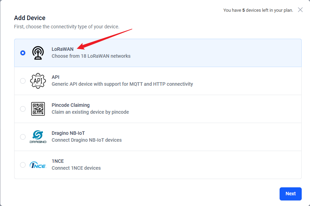Viewport: 310px width, 206px height.
Task: Select the 1NCE radio button
Action: tap(23, 165)
